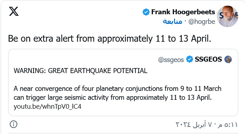Click the WARNING: GREAT EARTHQUAKE POTENTIAL heading

pyautogui.click(x=81, y=71)
